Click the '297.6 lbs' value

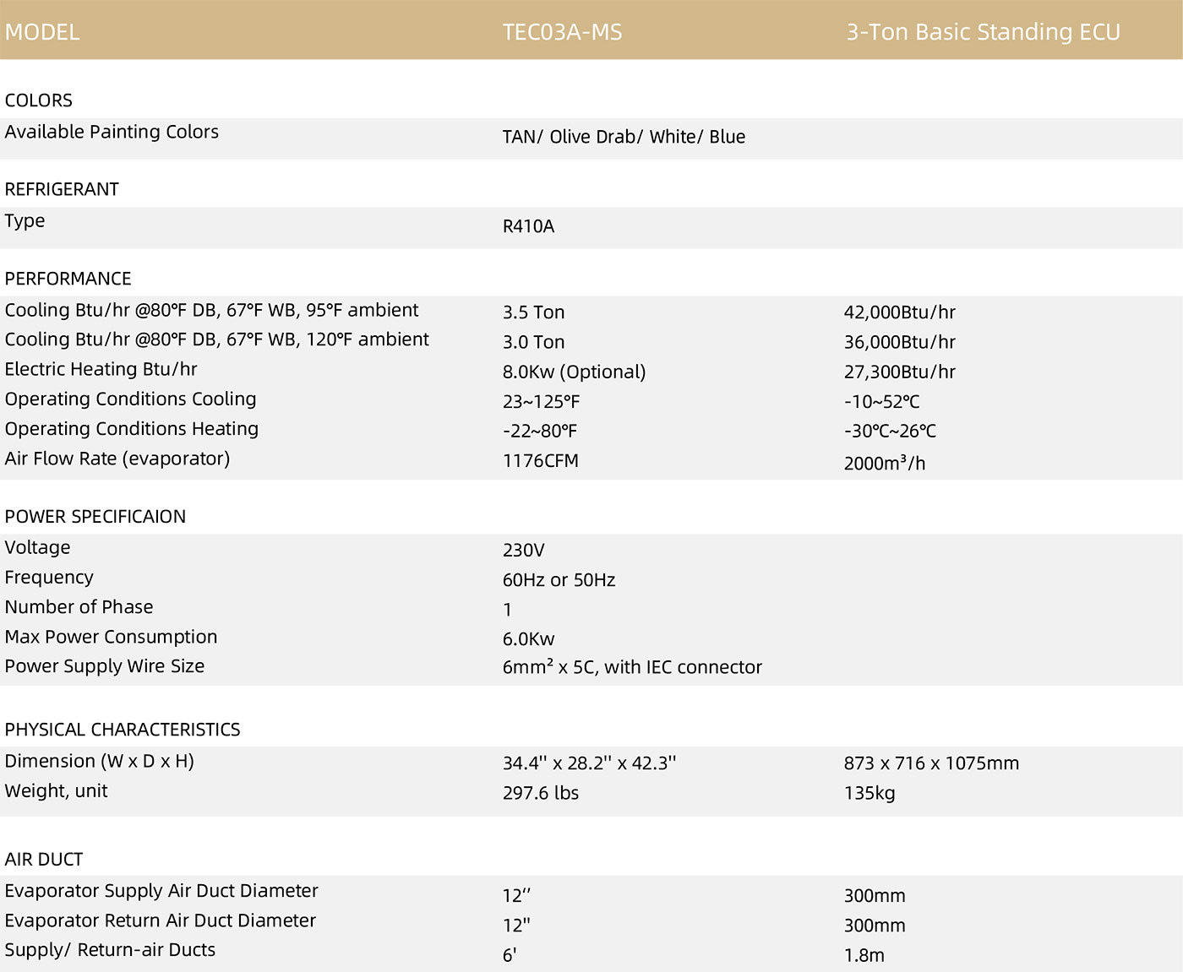coord(541,793)
